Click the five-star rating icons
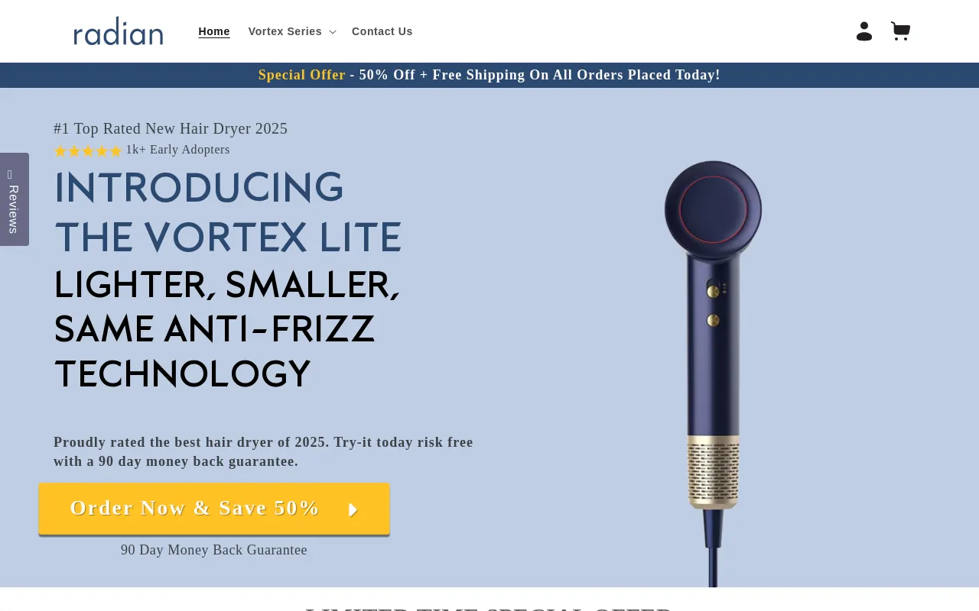Image resolution: width=979 pixels, height=611 pixels. click(88, 151)
